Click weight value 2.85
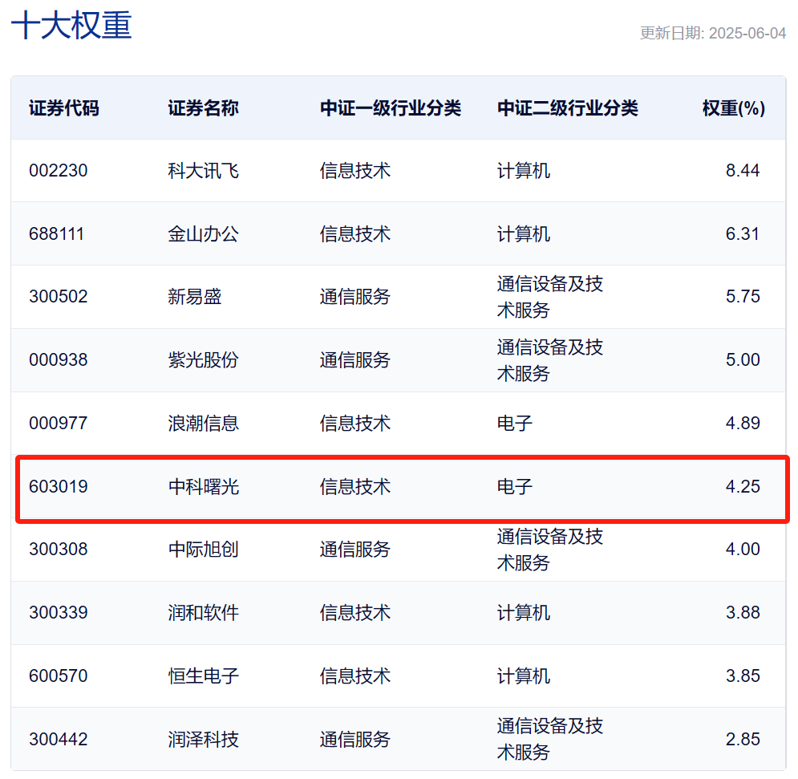 click(743, 739)
